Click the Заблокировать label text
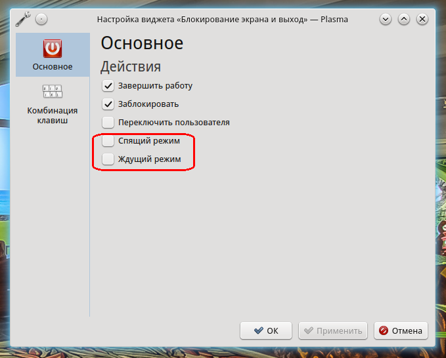This screenshot has height=358, width=446. pyautogui.click(x=148, y=104)
